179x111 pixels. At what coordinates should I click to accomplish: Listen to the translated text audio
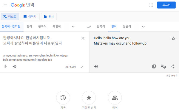96,66
